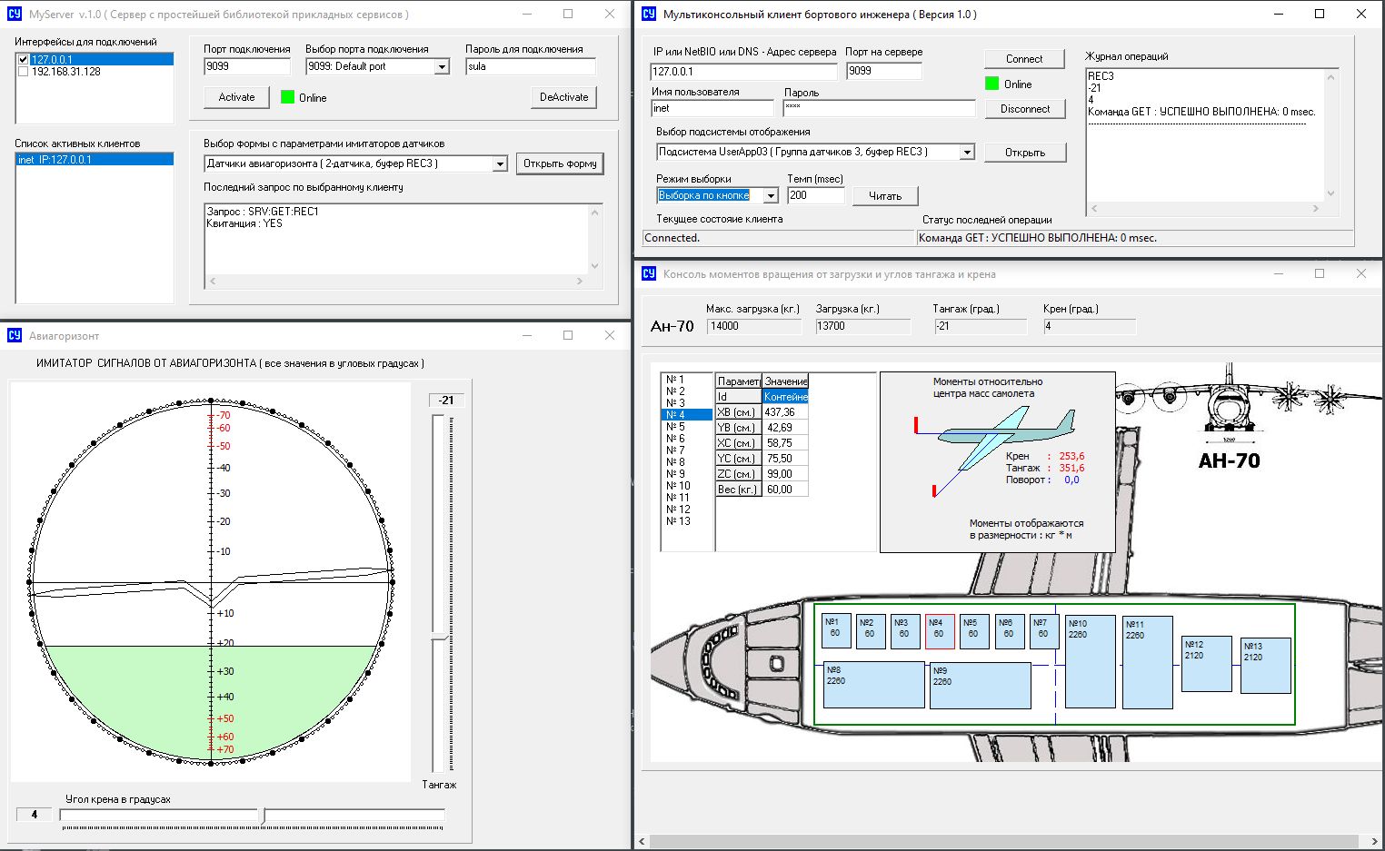Click cargo container №13 in the cargo bay
The height and width of the screenshot is (851, 1385).
[x=1266, y=665]
